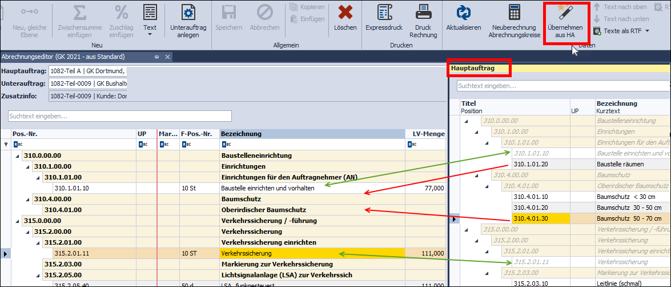671x287 pixels.
Task: Click Druck Rechnung printer icon
Action: click(x=423, y=13)
